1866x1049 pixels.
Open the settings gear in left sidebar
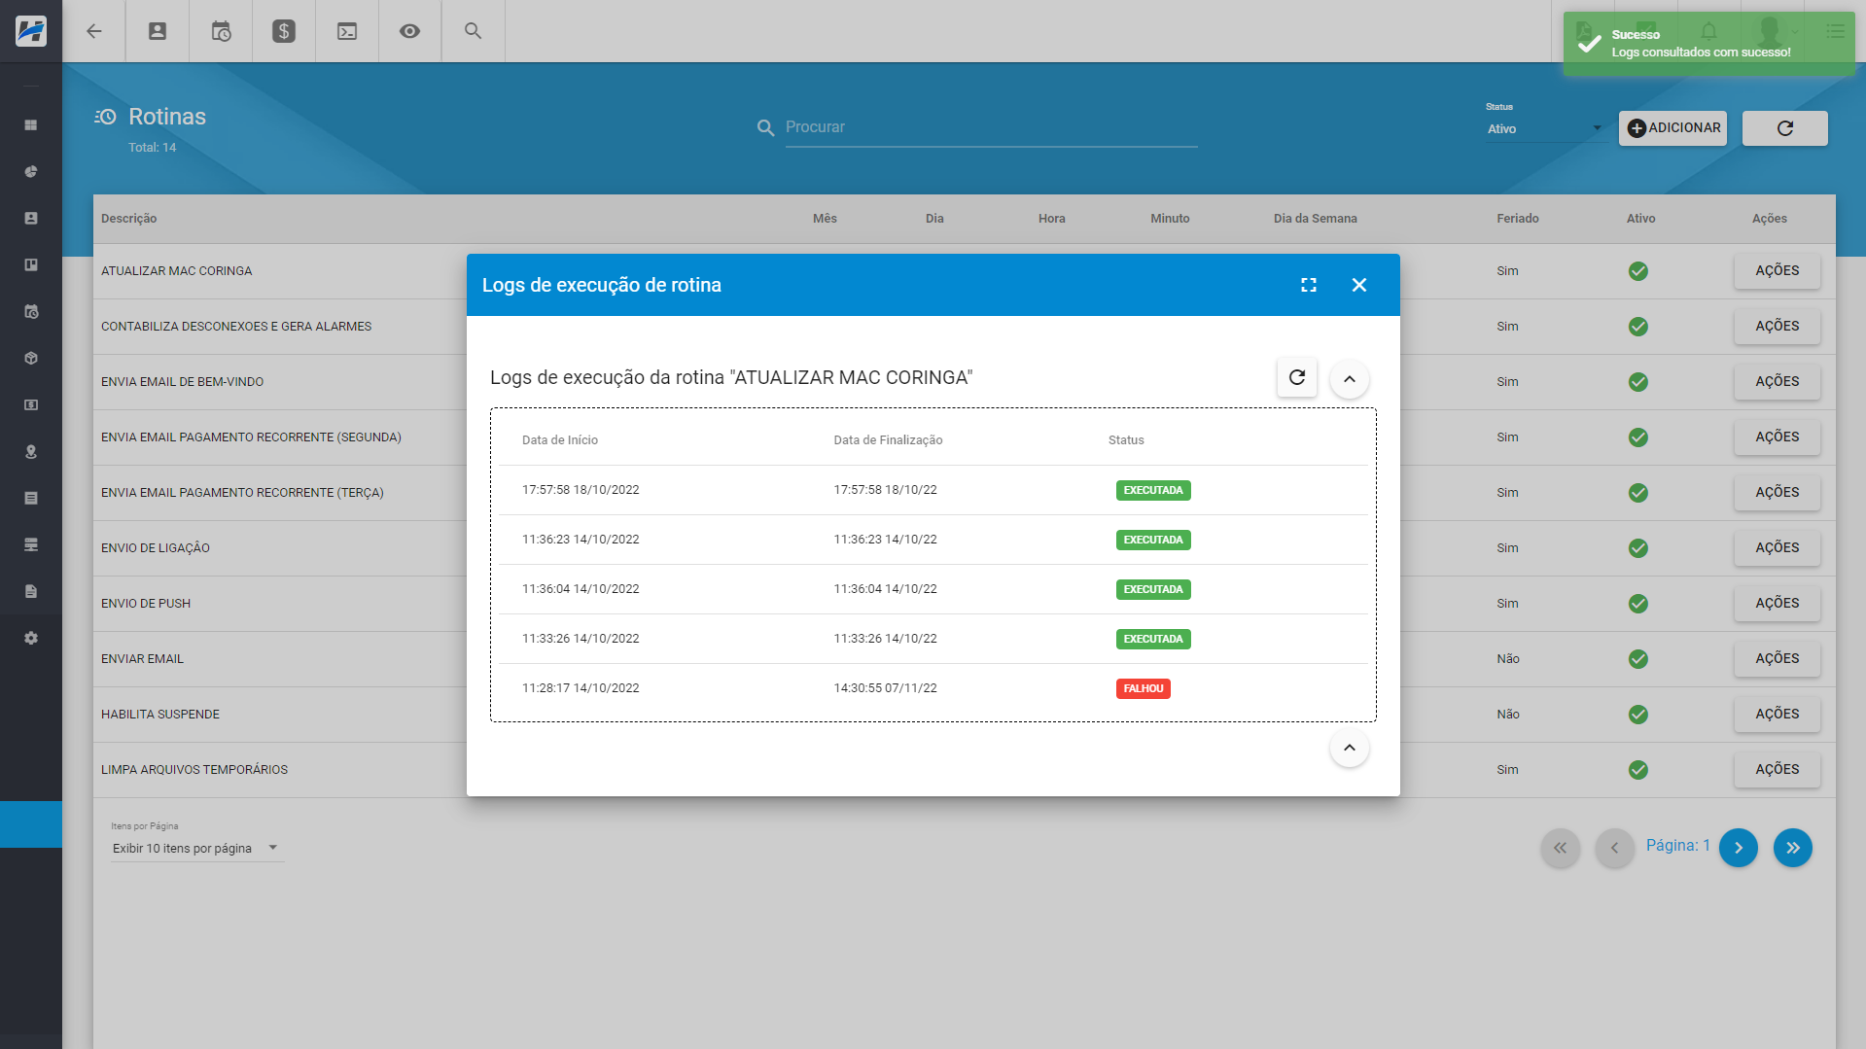tap(31, 639)
